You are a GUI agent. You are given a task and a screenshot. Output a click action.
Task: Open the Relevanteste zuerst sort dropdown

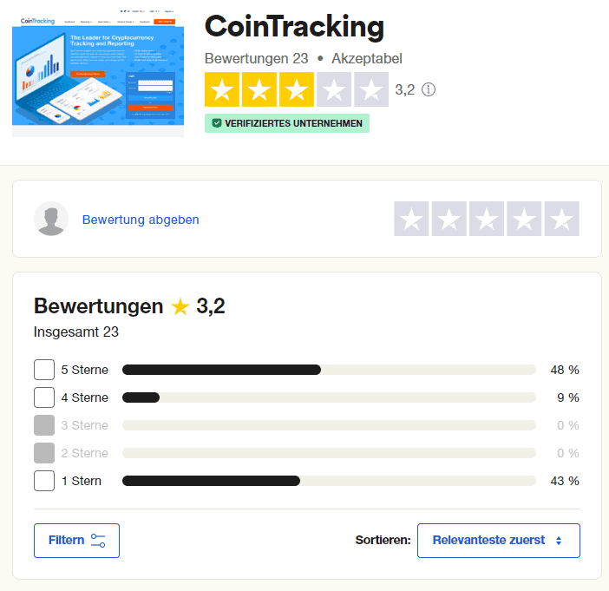click(498, 540)
